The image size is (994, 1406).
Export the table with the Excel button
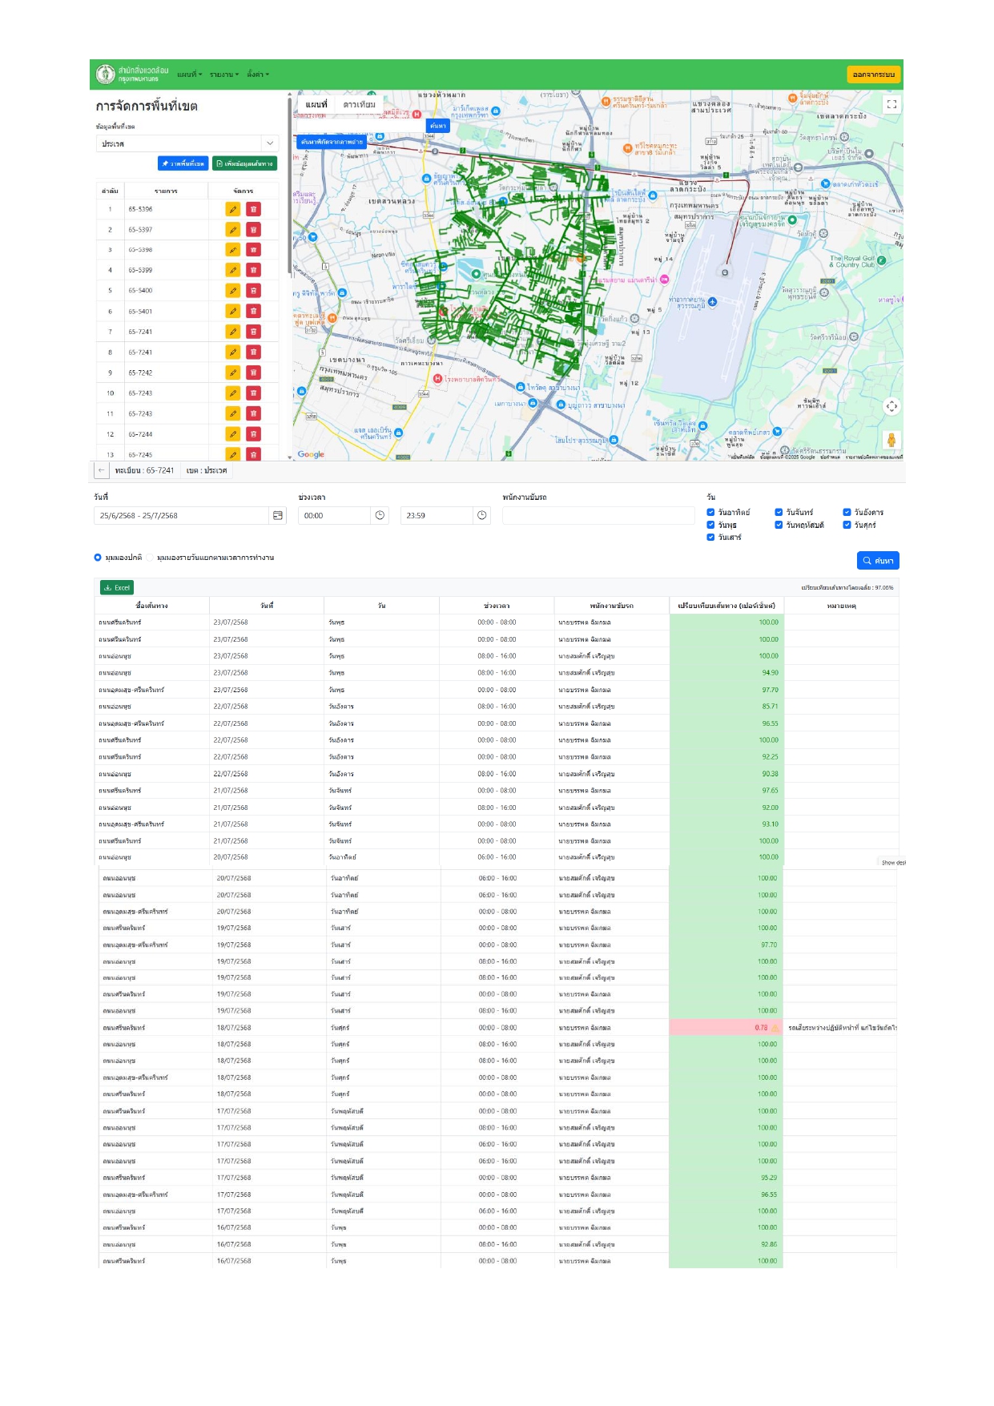coord(117,587)
